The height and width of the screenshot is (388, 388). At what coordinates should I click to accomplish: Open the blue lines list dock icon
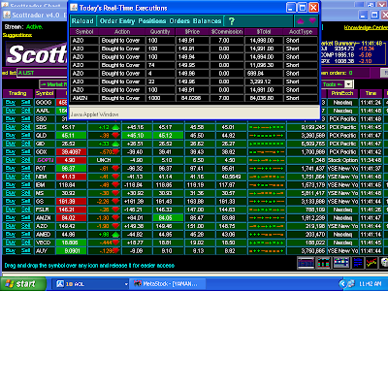pos(358,263)
